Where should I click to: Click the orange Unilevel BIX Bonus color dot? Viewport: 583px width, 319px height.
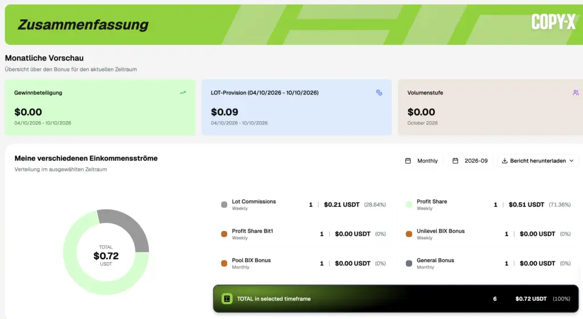(x=409, y=234)
